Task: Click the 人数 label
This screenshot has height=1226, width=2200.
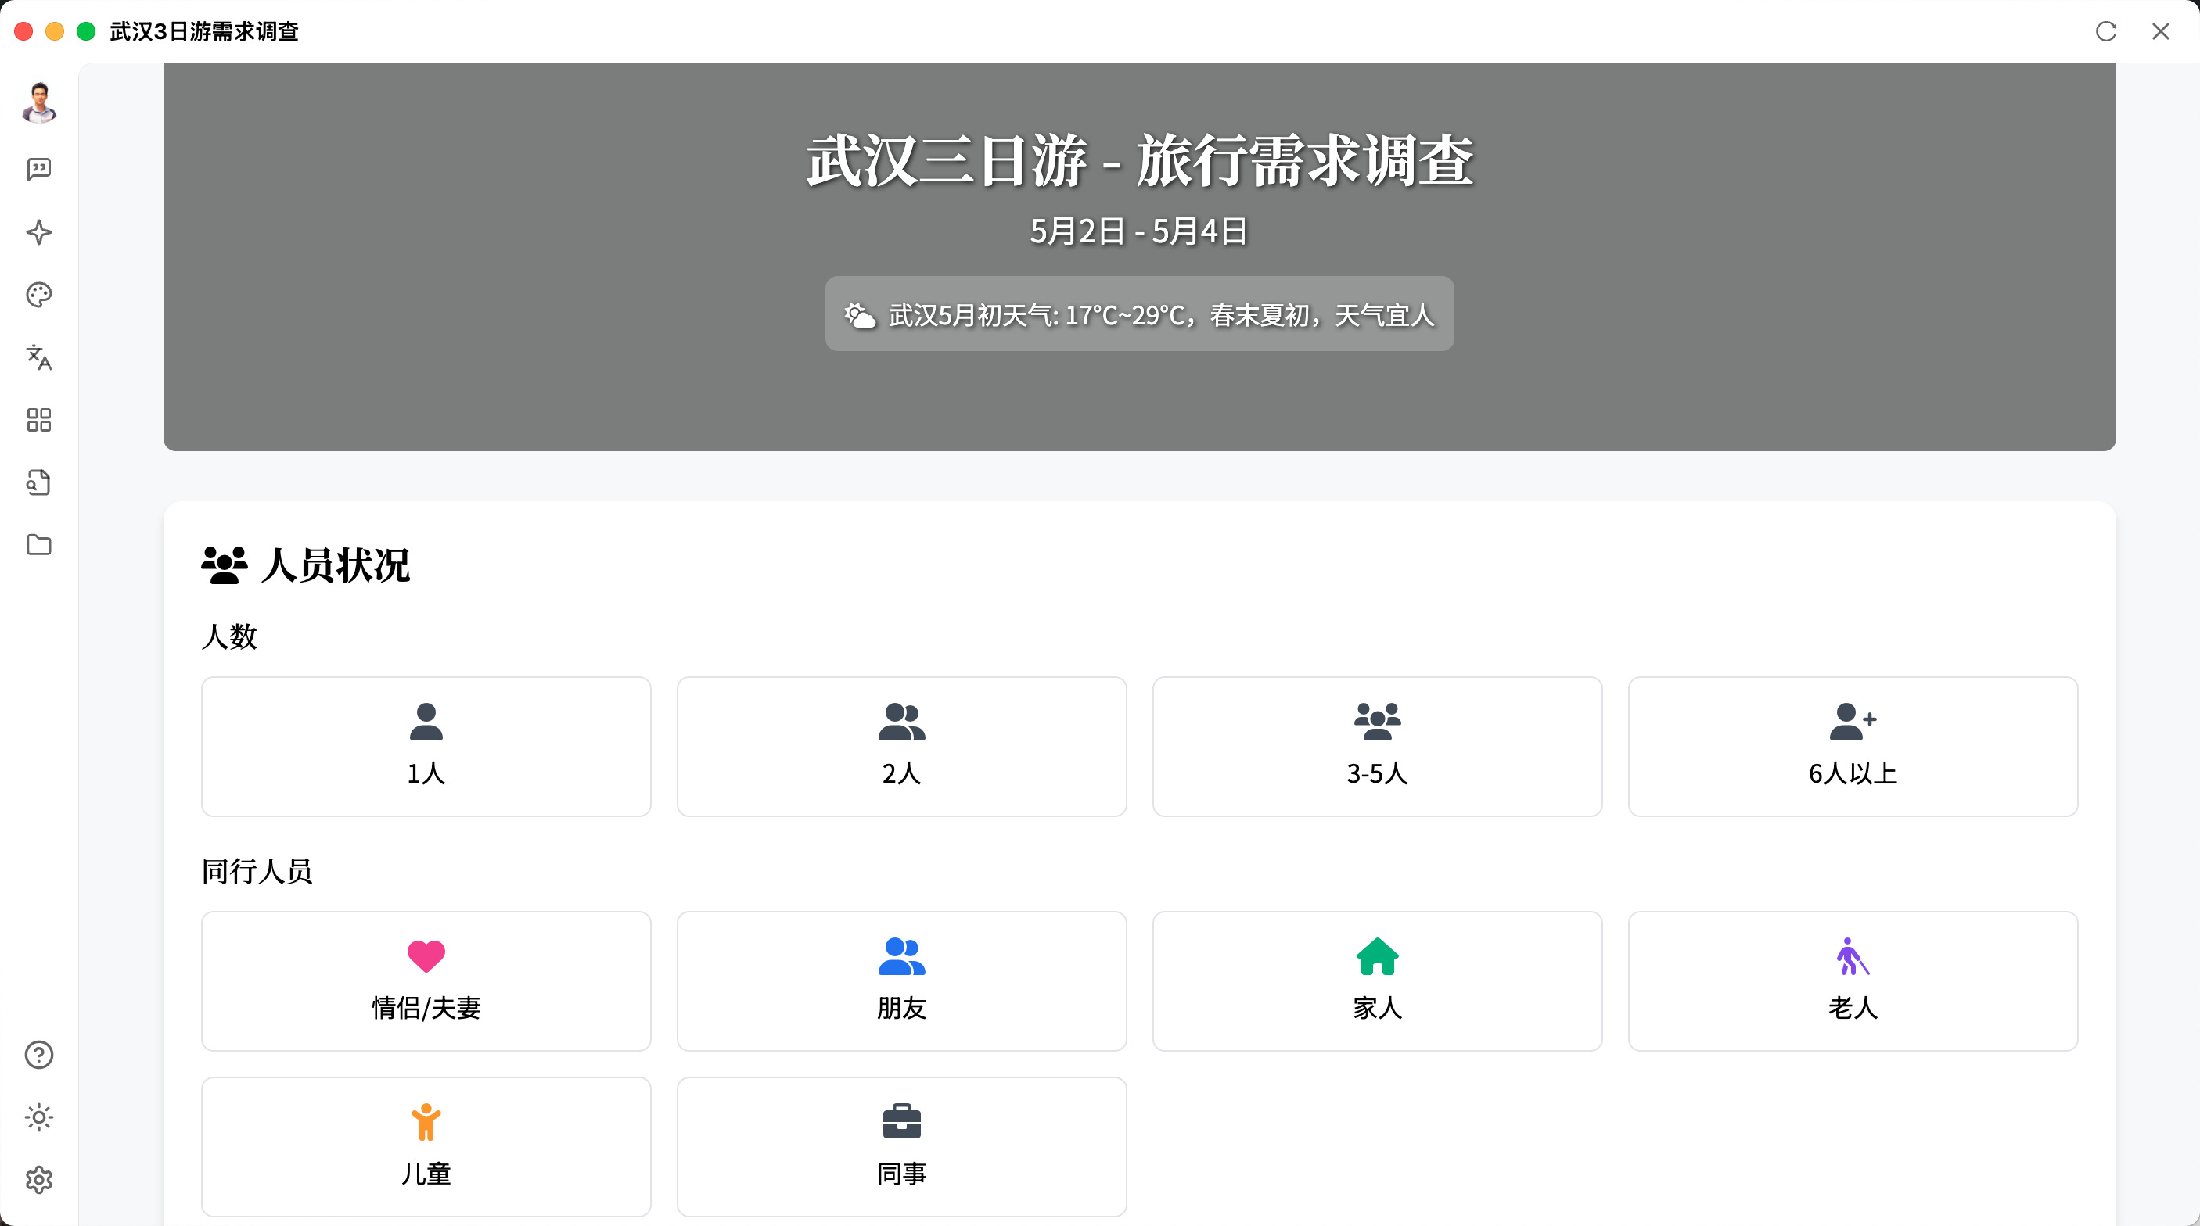Action: tap(229, 637)
